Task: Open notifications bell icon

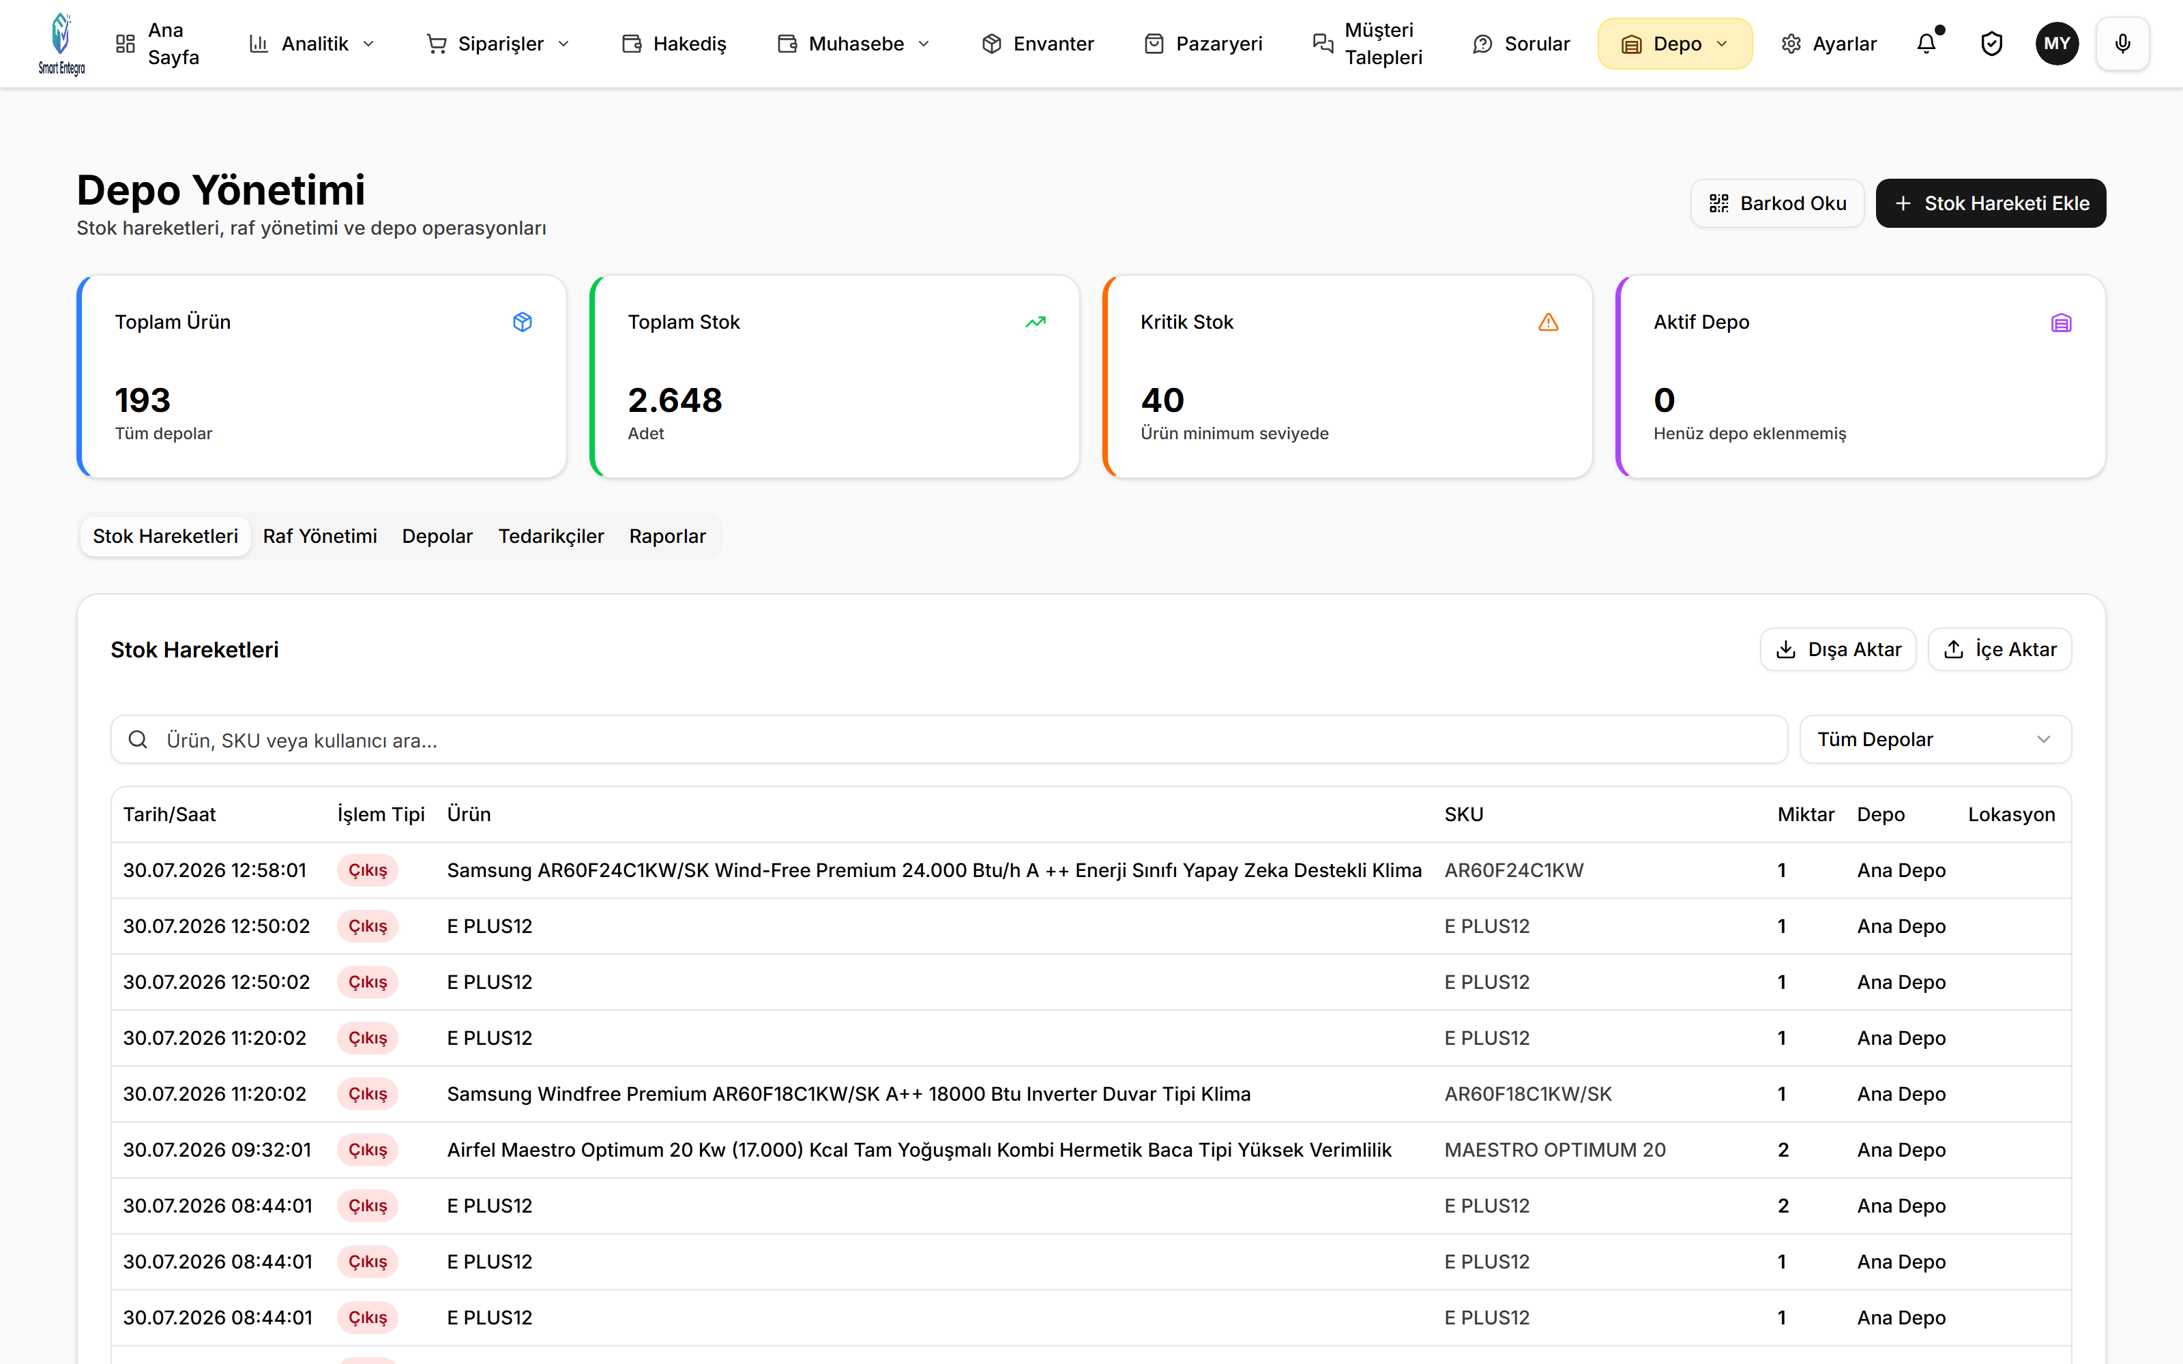Action: (1926, 43)
